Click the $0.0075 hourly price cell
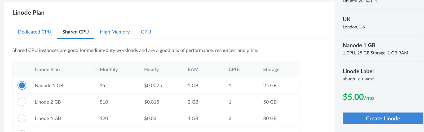Viewport: 424px width, 132px height. 153,86
